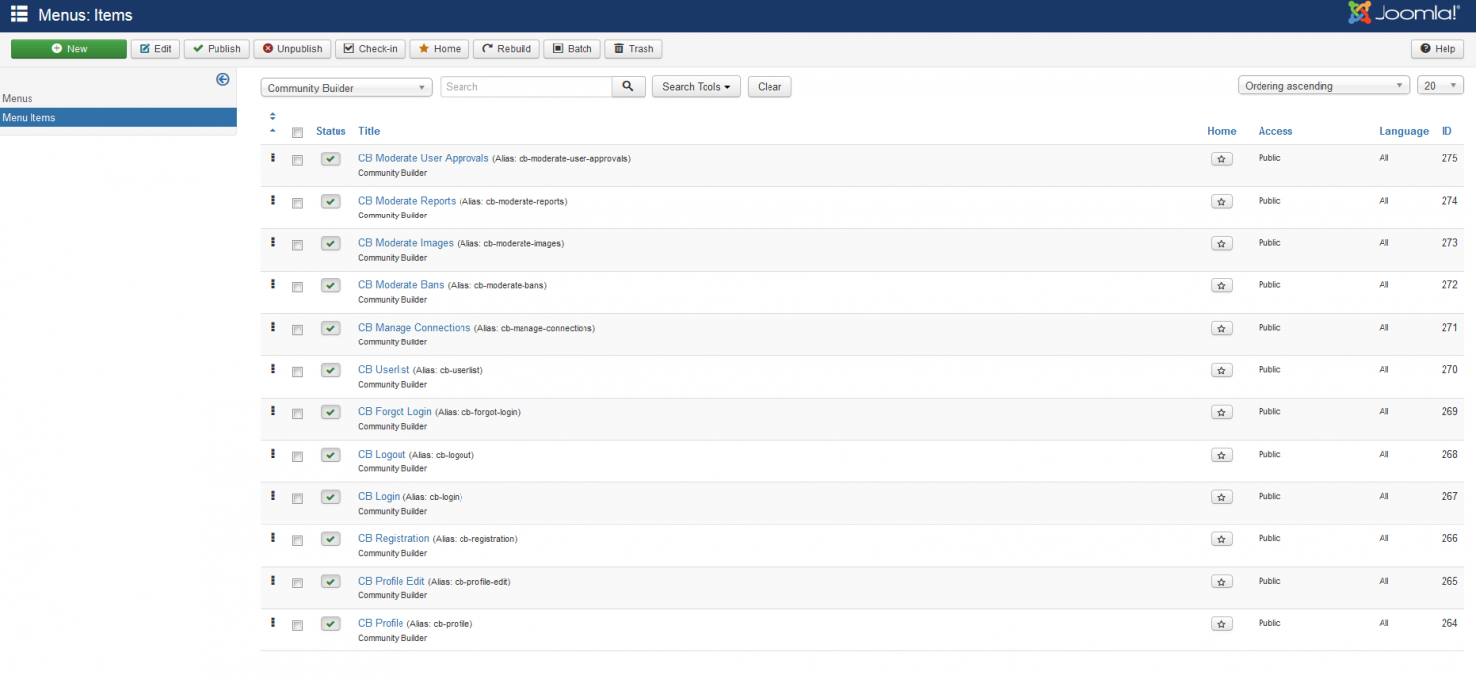Sort by Language column header

tap(1403, 131)
